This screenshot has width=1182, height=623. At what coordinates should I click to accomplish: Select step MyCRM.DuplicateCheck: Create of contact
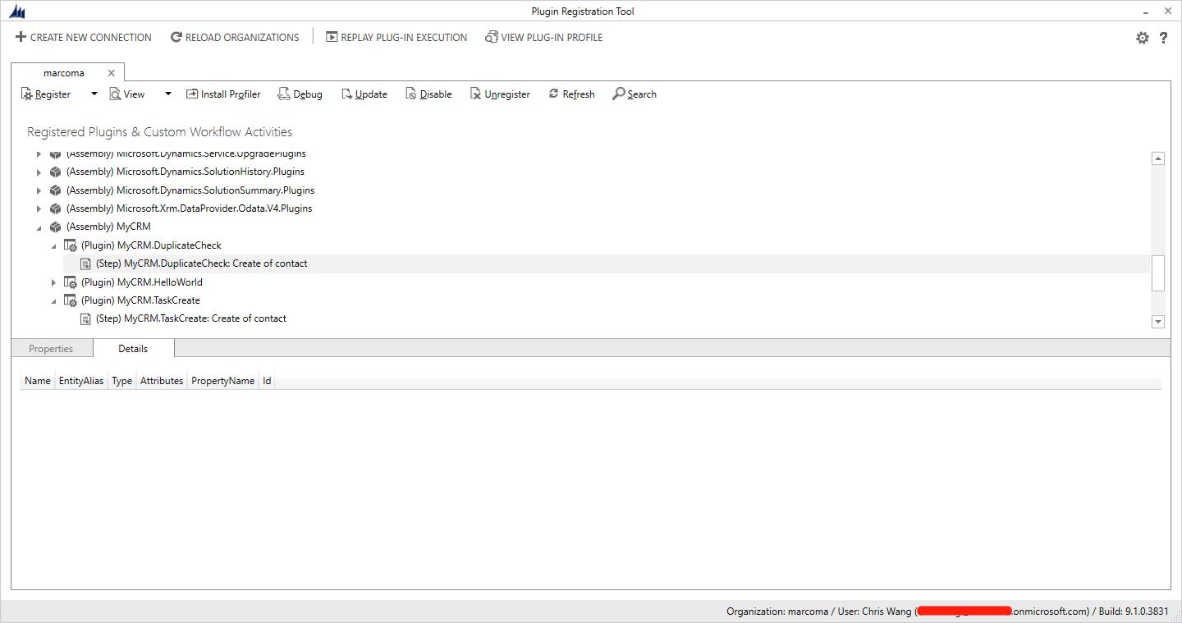[x=201, y=263]
